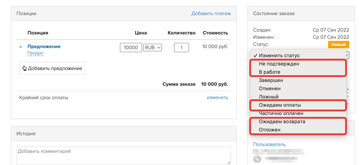Click the 'Изменен:' label

point(264,37)
